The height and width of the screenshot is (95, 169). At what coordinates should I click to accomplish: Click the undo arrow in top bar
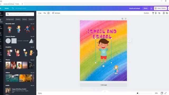13,8
